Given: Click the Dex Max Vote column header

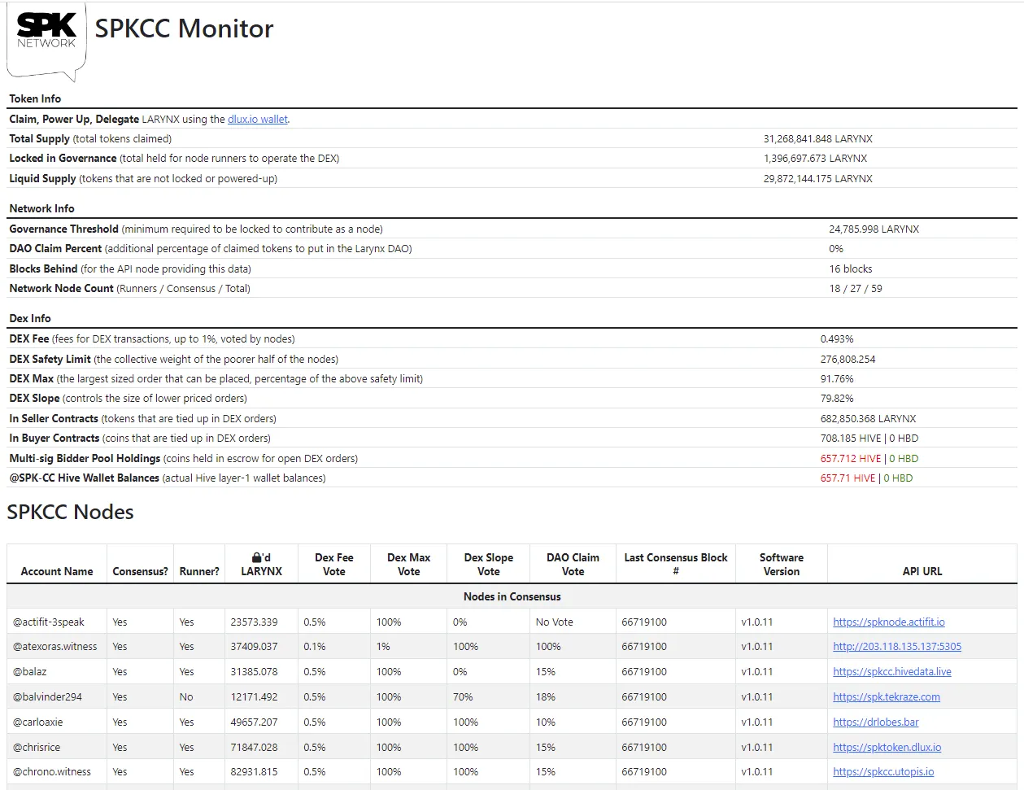Looking at the screenshot, I should click(409, 565).
